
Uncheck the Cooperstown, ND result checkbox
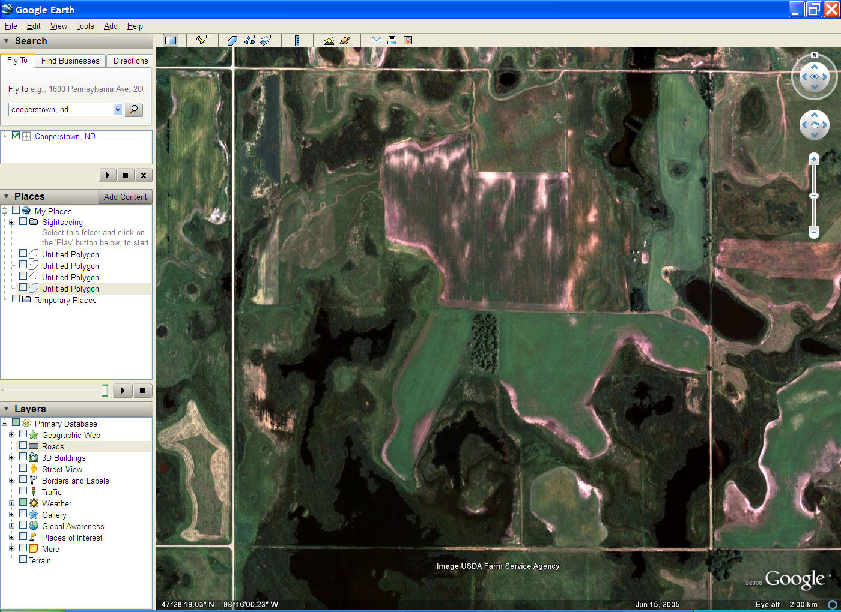[16, 136]
